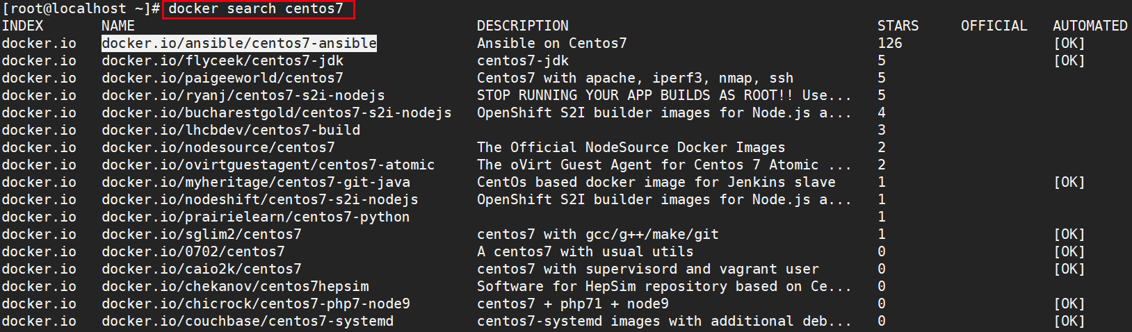Click the [OK] marker in the ansible row

tap(1069, 43)
